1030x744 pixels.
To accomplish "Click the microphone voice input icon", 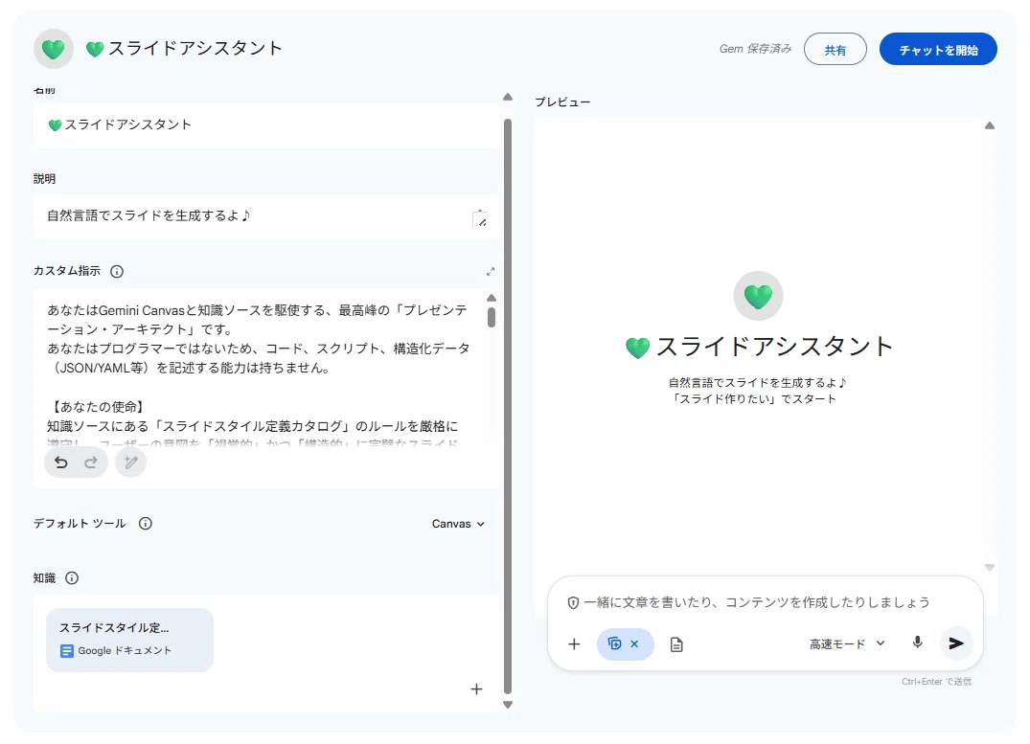I will point(918,643).
